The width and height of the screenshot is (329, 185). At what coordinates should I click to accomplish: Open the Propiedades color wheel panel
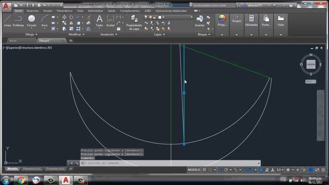[x=222, y=21]
